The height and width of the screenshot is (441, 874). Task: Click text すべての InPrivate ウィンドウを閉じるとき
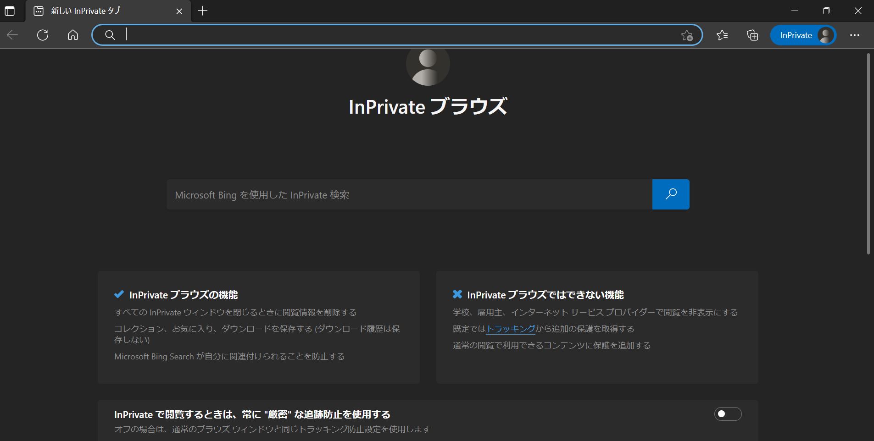(235, 312)
